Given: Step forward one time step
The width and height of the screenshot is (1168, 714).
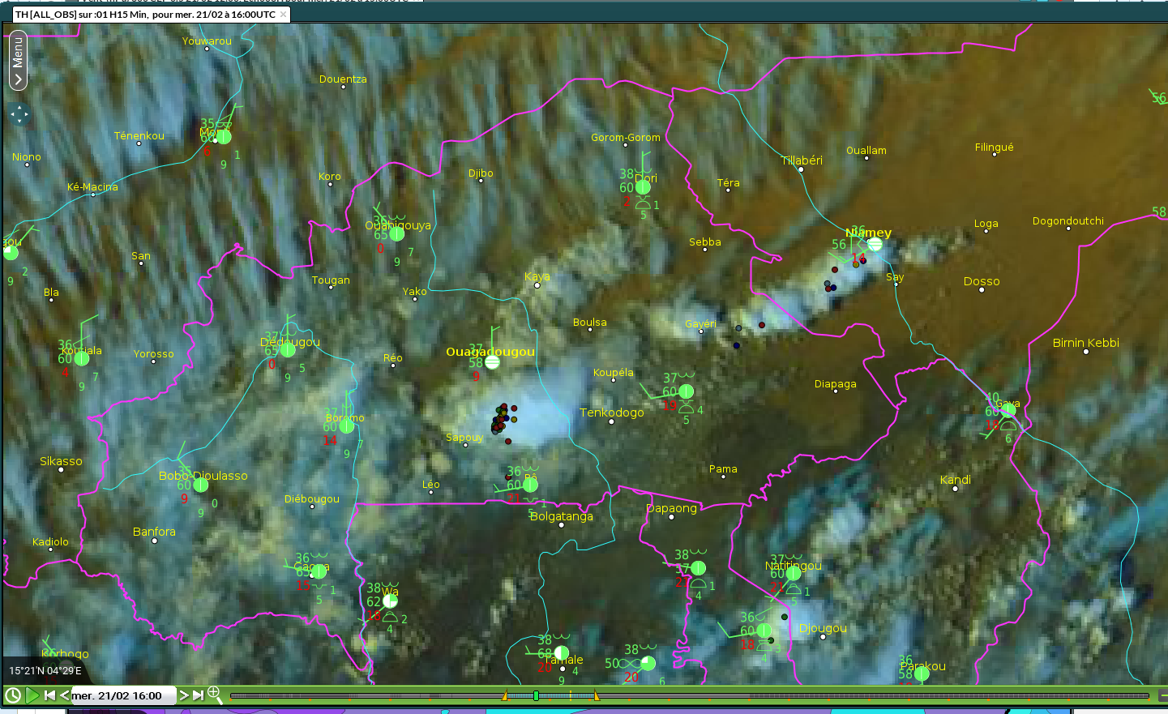Looking at the screenshot, I should pyautogui.click(x=184, y=695).
